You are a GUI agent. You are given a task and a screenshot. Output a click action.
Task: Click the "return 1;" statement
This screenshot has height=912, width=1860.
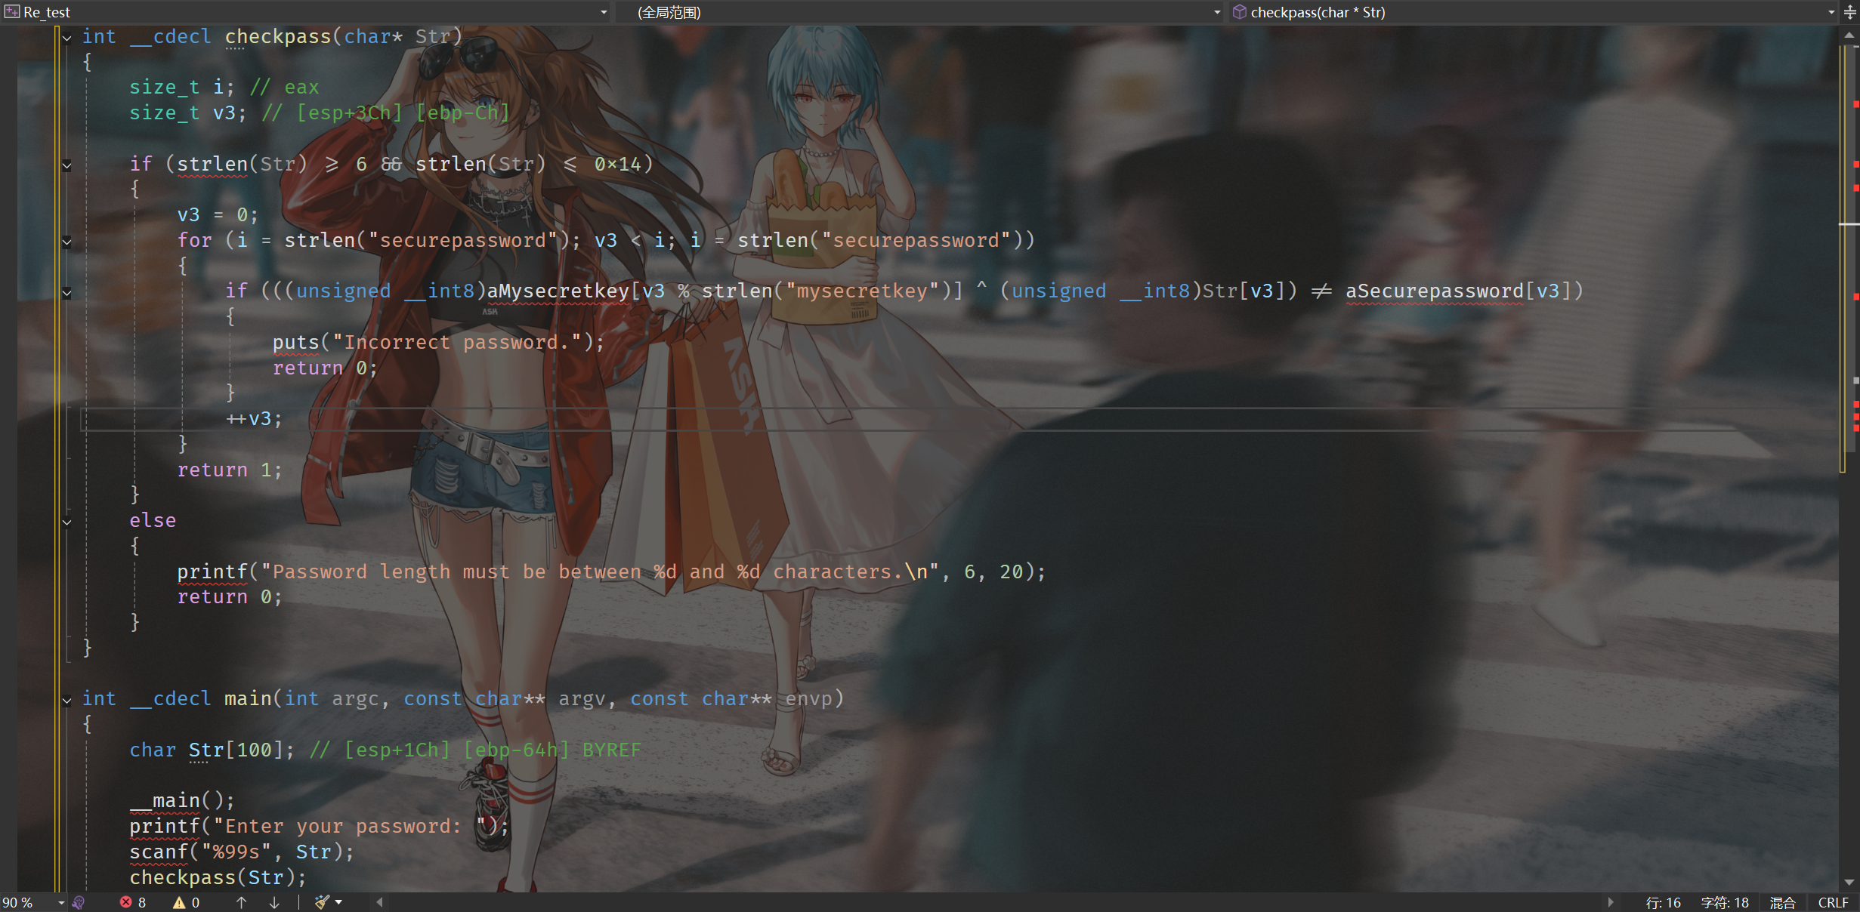[230, 470]
